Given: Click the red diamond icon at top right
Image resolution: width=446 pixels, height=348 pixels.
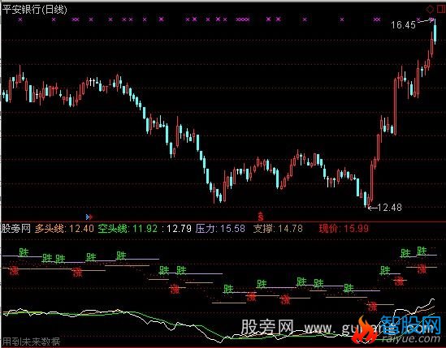Looking at the screenshot, I should [430, 10].
